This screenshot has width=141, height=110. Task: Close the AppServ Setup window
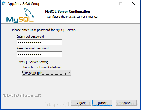[x=134, y=4]
